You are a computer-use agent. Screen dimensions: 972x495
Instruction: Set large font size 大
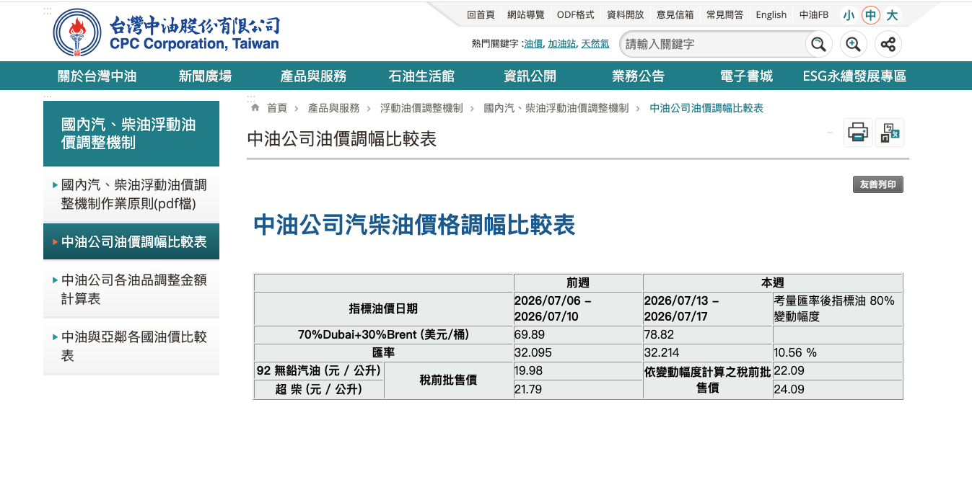pos(893,15)
